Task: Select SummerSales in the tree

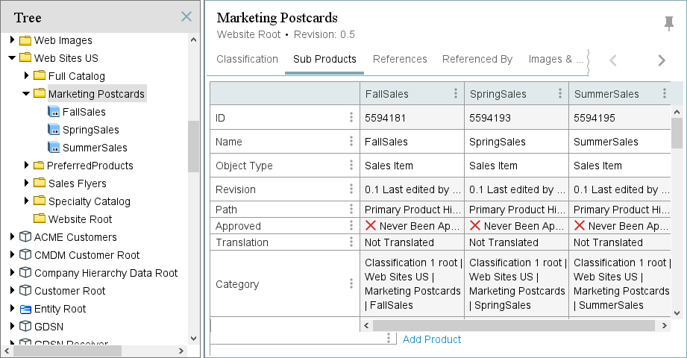Action: tap(95, 148)
